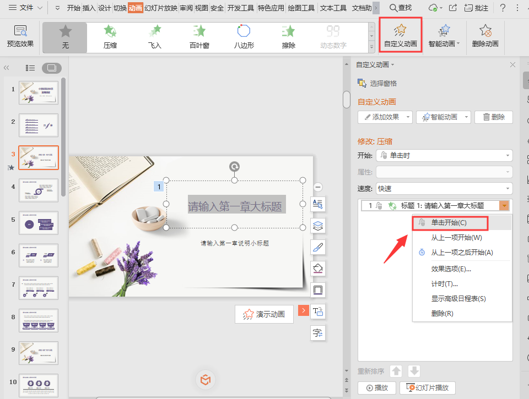Expand the animation item orange dropdown arrow
Screen dimensions: 529x399
504,206
